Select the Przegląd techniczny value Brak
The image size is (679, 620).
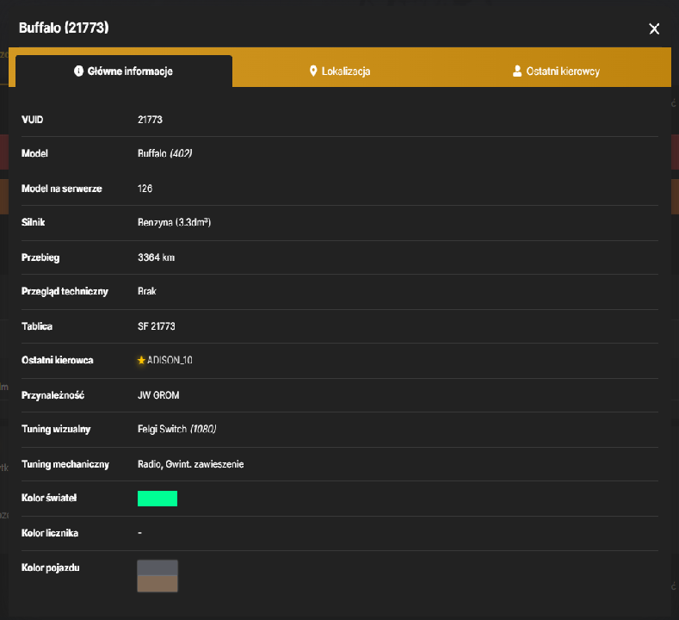pos(147,291)
